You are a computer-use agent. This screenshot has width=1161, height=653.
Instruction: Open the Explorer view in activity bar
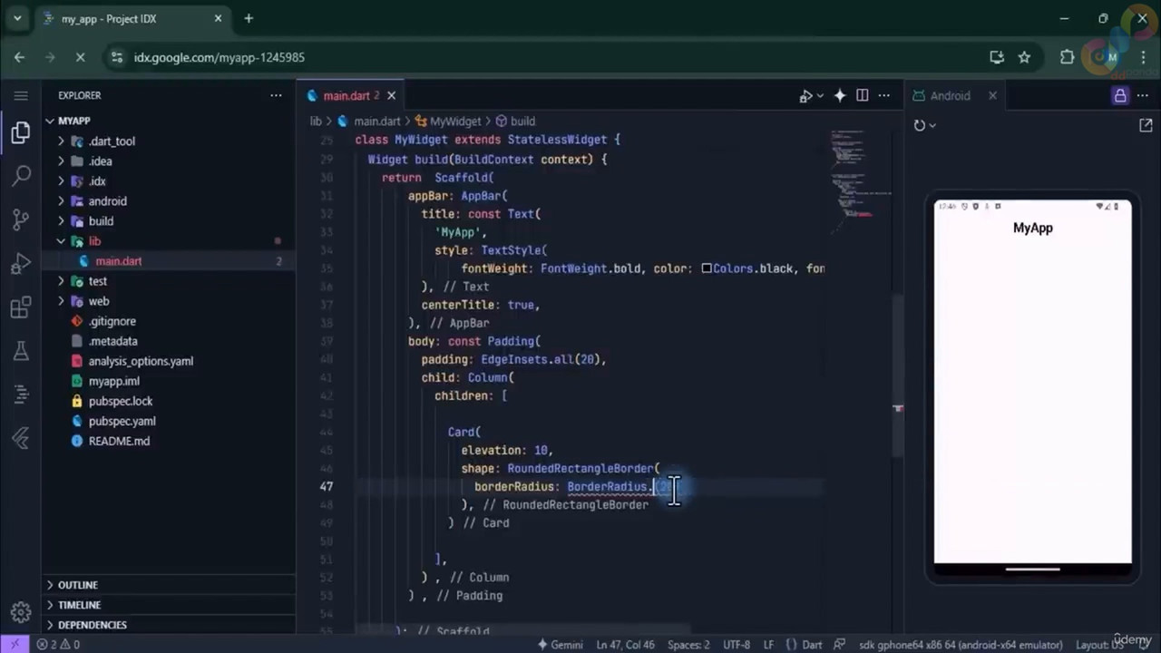[21, 132]
